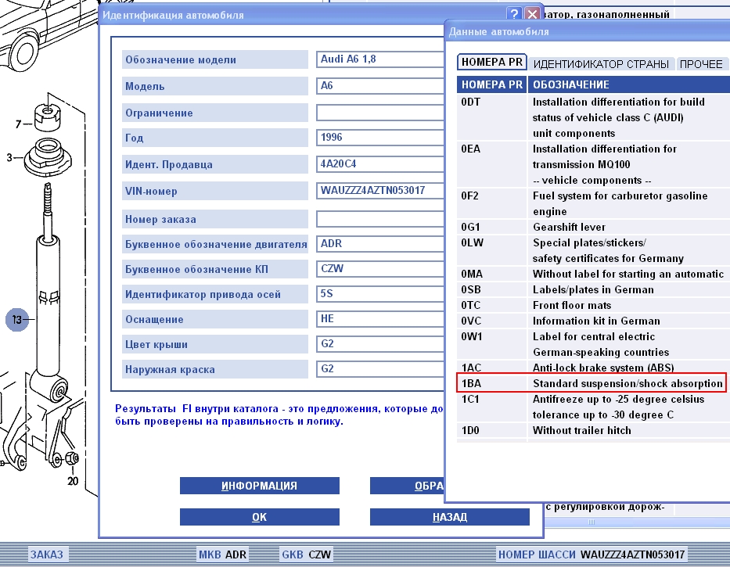The image size is (730, 567).
Task: Select PR row 1C1 Antifreeze
Action: tap(593, 407)
